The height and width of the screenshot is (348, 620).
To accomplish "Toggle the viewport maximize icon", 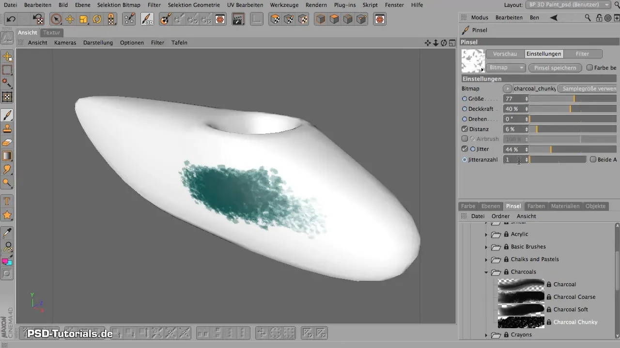I will click(452, 43).
